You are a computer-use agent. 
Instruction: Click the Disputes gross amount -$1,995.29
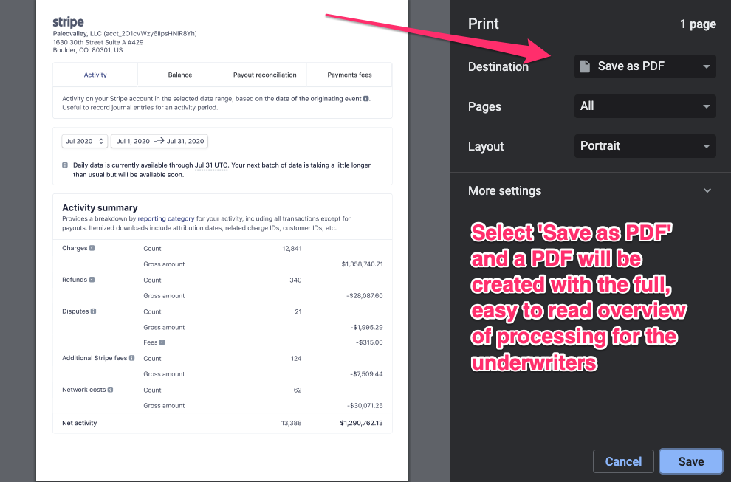366,328
